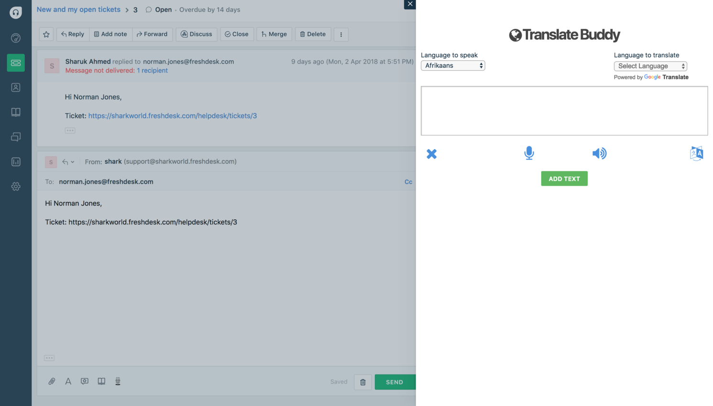Image resolution: width=713 pixels, height=406 pixels.
Task: Delete the ticket
Action: coord(313,34)
